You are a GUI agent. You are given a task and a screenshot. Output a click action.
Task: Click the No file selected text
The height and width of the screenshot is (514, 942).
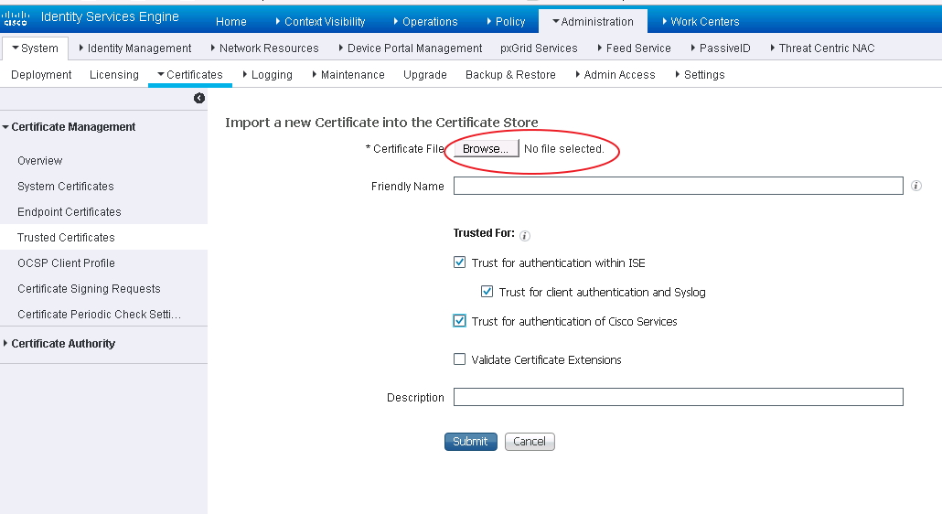click(x=563, y=148)
